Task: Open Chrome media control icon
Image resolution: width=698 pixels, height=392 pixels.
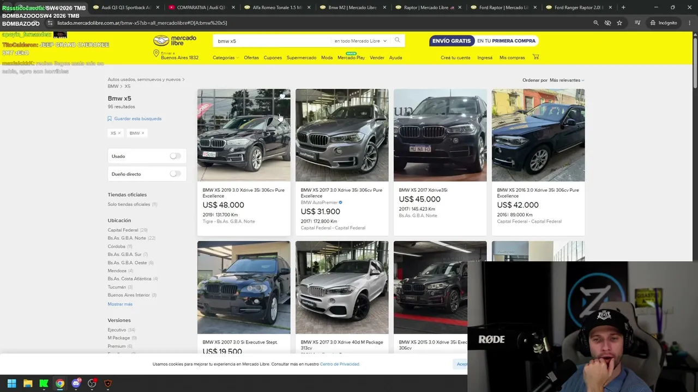Action: point(637,23)
